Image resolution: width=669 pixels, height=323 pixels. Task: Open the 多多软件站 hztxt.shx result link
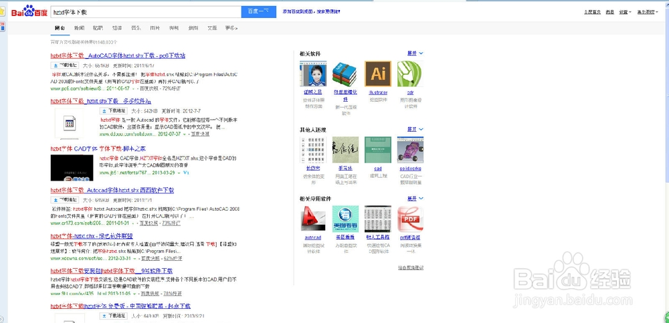[101, 101]
